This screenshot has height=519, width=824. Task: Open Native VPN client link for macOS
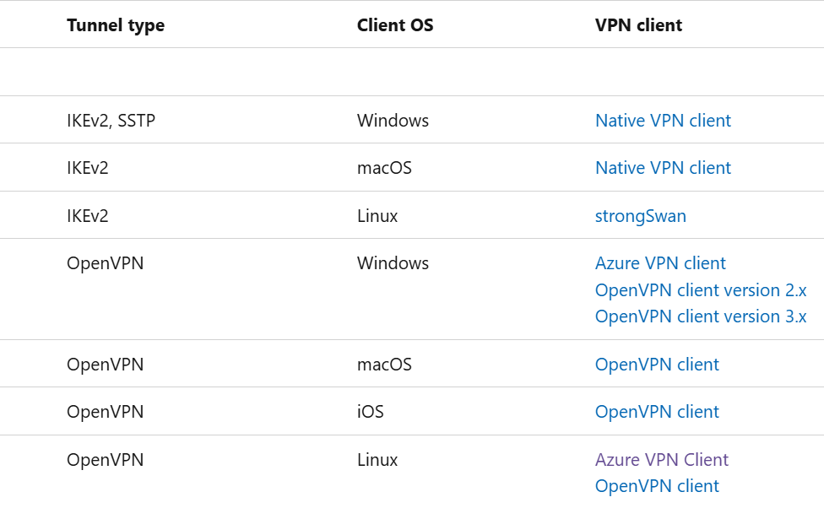(x=663, y=168)
